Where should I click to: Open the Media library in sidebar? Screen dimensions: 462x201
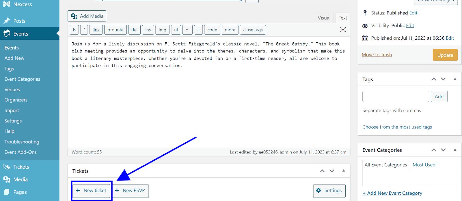(20, 179)
